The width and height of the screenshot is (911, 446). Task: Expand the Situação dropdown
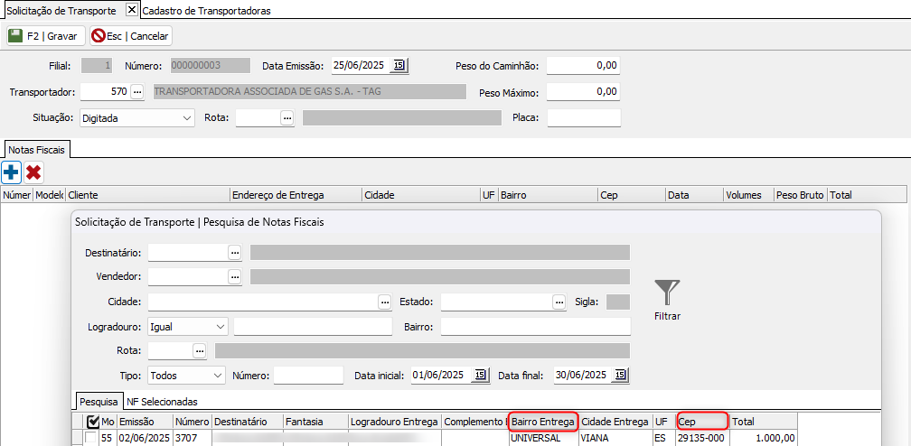[187, 117]
